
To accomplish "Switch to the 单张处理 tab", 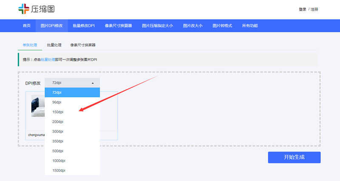I will [30, 45].
